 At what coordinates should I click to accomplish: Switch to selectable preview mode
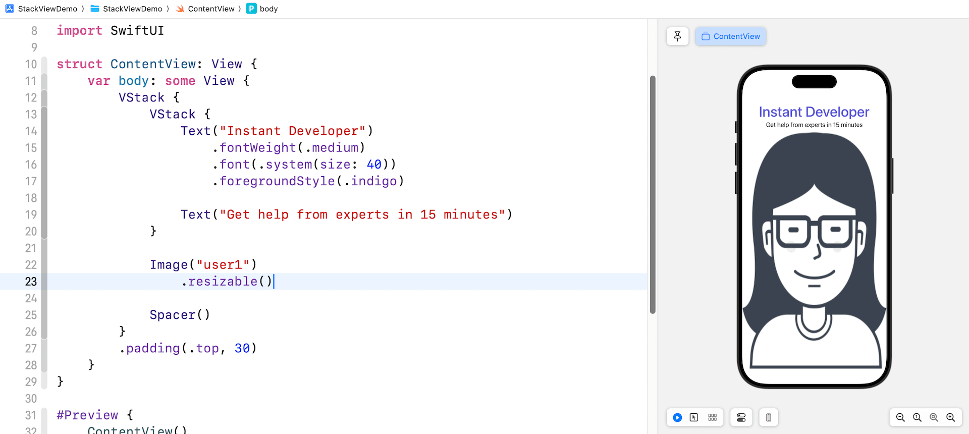click(694, 417)
